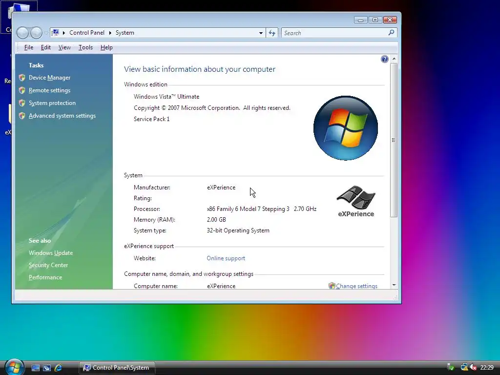Click the vertical scrollbar thumb
Screen dimensions: 500x375
coord(394,140)
